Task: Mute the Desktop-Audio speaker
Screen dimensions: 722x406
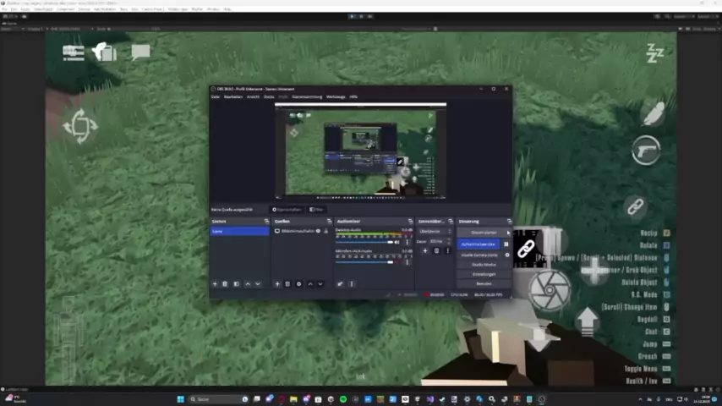Action: click(397, 242)
